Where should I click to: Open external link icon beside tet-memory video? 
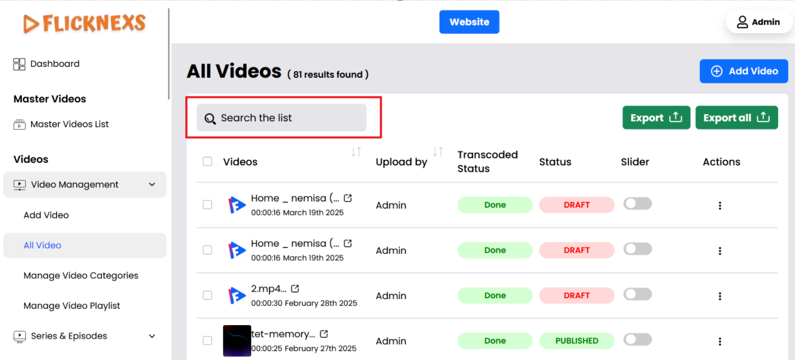[x=324, y=334]
